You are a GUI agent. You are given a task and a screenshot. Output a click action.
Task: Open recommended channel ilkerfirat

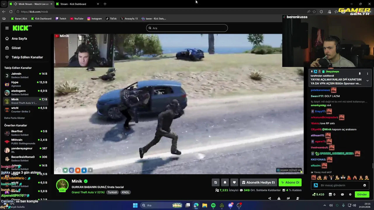pos(26,133)
